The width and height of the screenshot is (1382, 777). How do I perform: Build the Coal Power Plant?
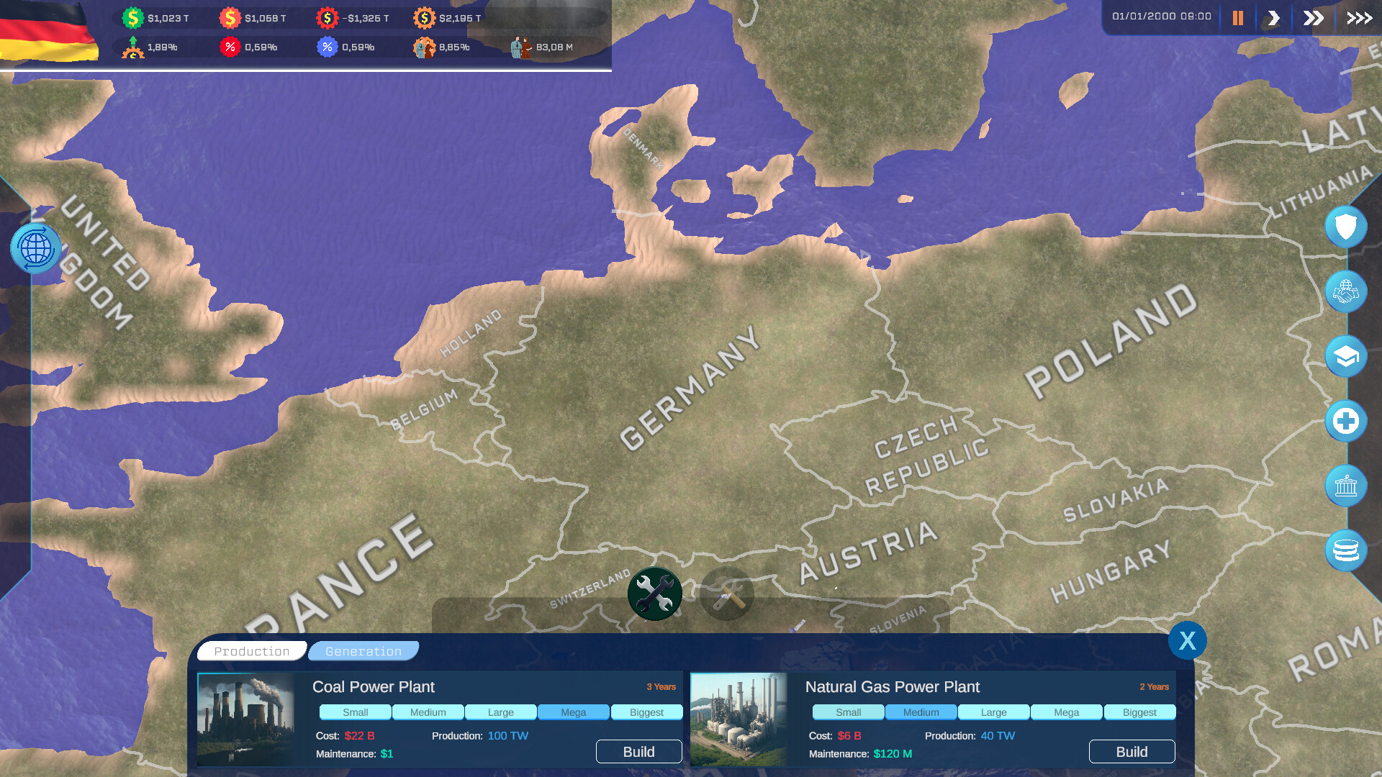[638, 751]
